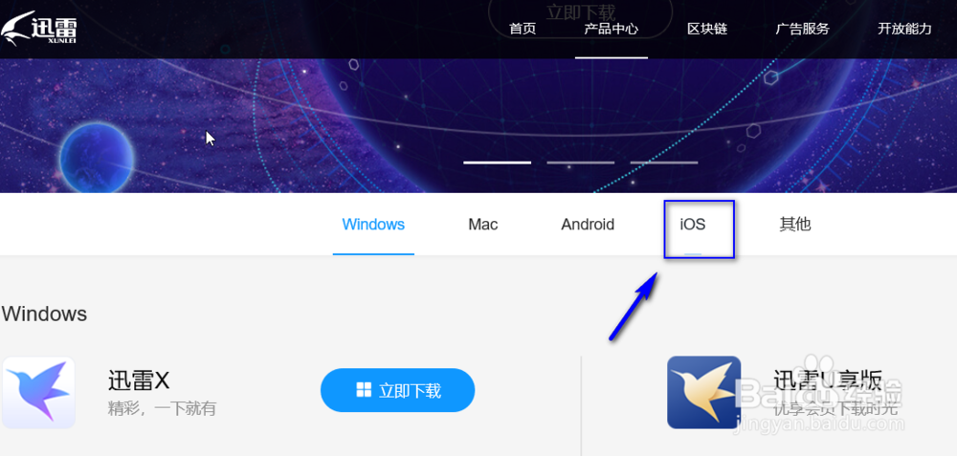Click the Windows logo inside download button
The width and height of the screenshot is (957, 456).
tap(365, 390)
